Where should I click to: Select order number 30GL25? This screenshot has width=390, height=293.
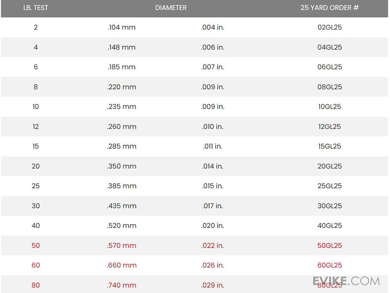[330, 206]
